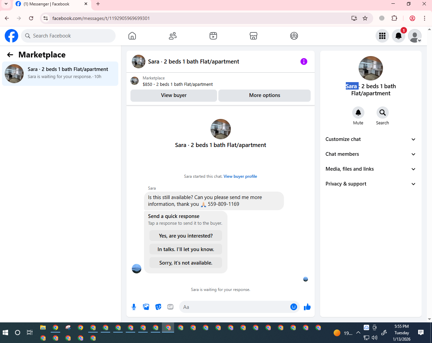Viewport: 432px width, 343px height.
Task: Open the notifications bell icon
Action: tap(399, 36)
